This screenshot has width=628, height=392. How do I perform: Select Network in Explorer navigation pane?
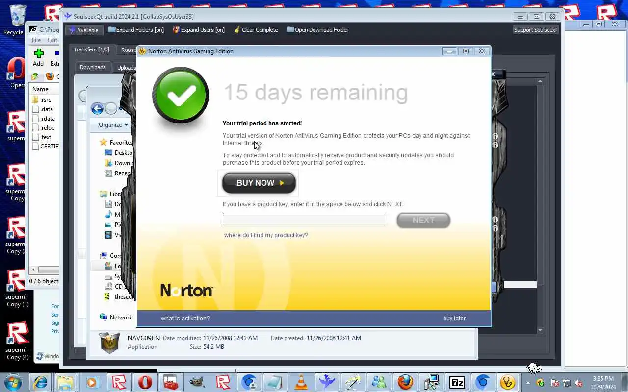click(116, 318)
